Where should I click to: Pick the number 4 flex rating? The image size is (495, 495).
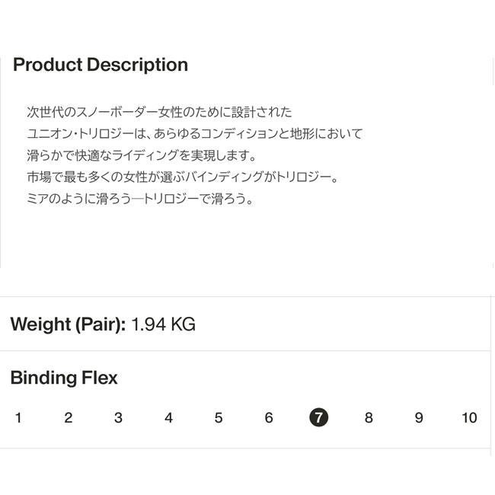[x=168, y=417]
